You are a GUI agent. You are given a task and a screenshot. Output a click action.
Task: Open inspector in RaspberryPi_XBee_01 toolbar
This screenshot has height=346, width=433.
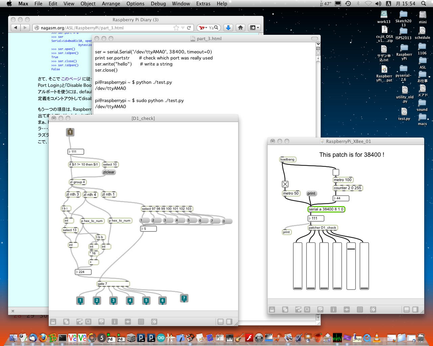334,310
